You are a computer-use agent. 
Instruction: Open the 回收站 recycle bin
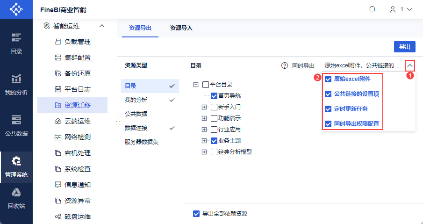(16, 197)
